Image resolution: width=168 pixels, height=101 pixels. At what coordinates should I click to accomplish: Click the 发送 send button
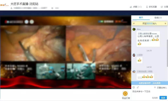click(x=163, y=98)
